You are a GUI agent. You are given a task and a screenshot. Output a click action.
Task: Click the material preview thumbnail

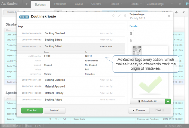click(x=150, y=72)
